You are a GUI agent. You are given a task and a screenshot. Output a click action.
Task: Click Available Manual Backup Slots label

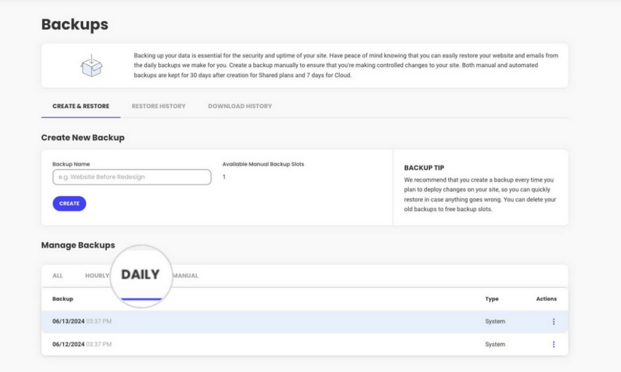(263, 164)
